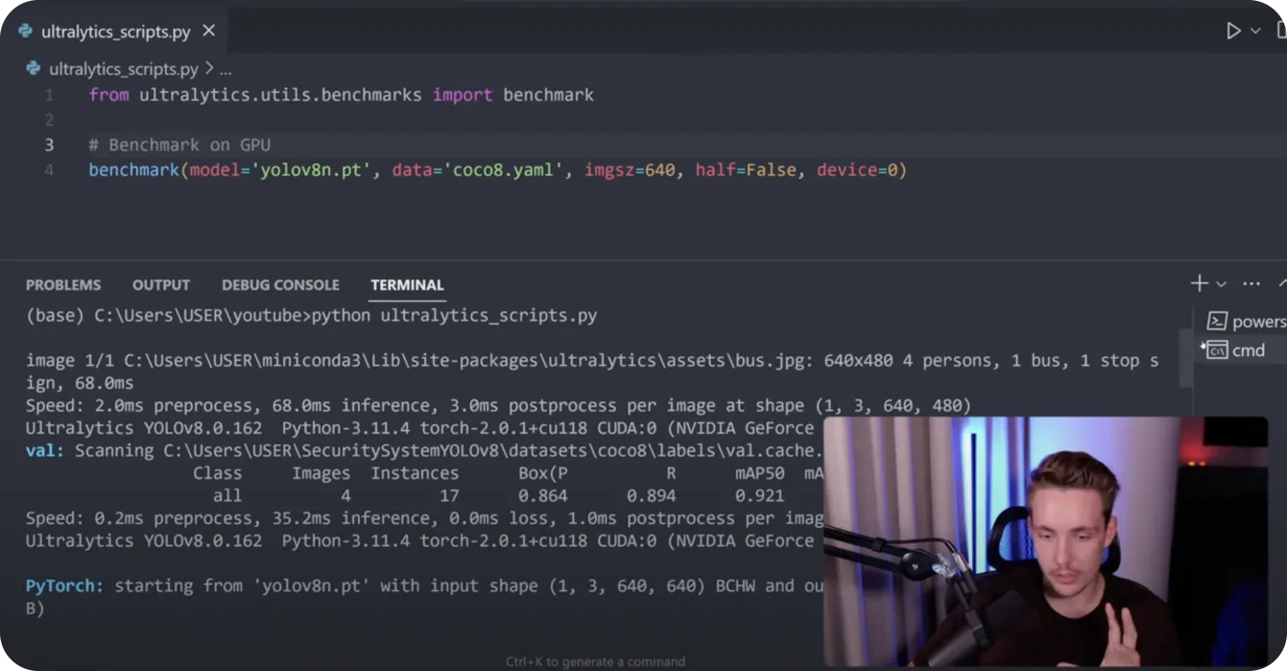Click the 'yolov8n.pt' string in code
The height and width of the screenshot is (671, 1287).
(311, 170)
